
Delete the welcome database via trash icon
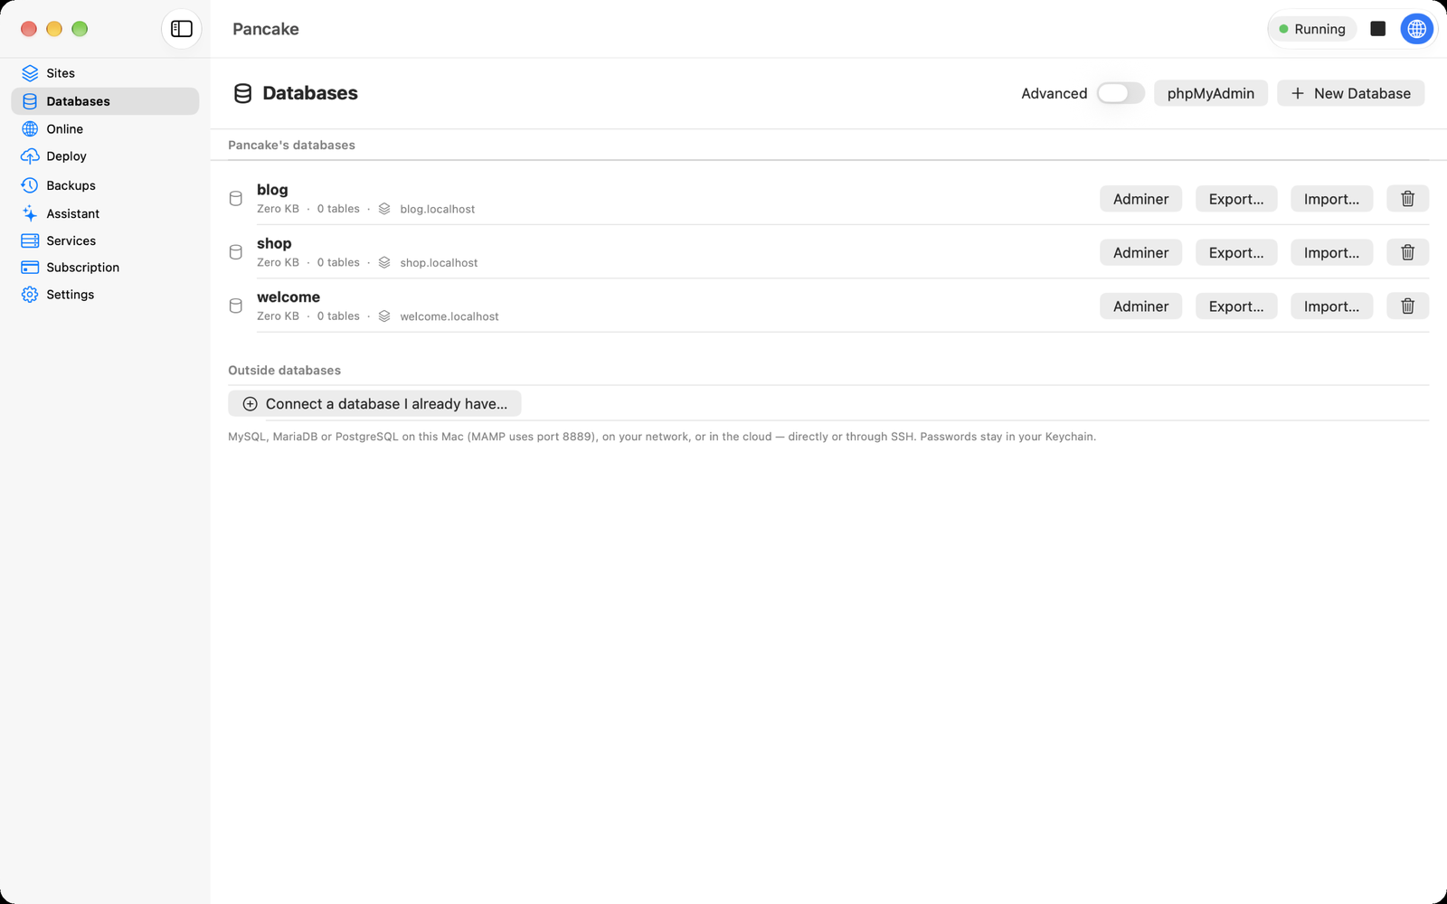click(1408, 306)
